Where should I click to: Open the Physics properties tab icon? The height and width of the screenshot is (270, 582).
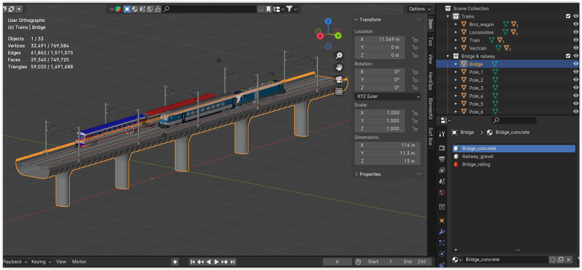(x=442, y=254)
